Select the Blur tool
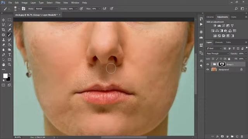 (3, 50)
